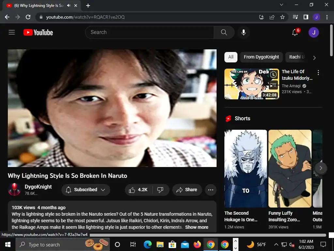Open options menu for Izuku Midoriya video

(x=318, y=73)
